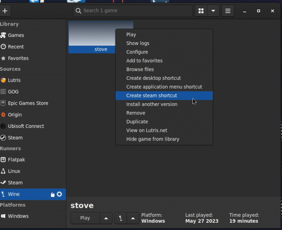The width and height of the screenshot is (282, 230).
Task: Choose Play in the context menu
Action: coord(164,35)
